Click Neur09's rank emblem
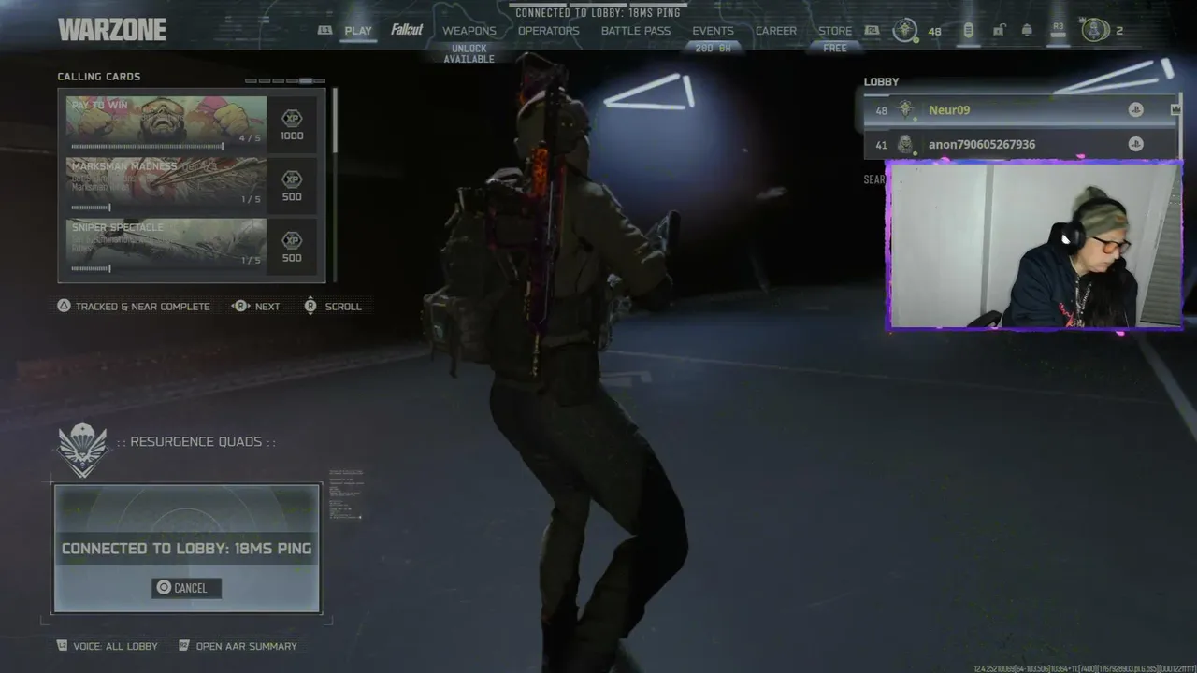The width and height of the screenshot is (1197, 673). tap(905, 110)
